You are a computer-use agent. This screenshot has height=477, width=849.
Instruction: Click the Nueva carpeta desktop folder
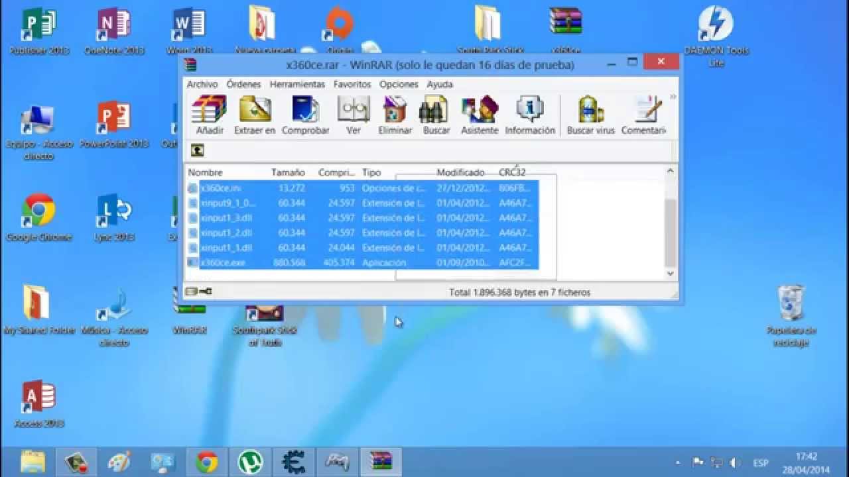[x=263, y=30]
